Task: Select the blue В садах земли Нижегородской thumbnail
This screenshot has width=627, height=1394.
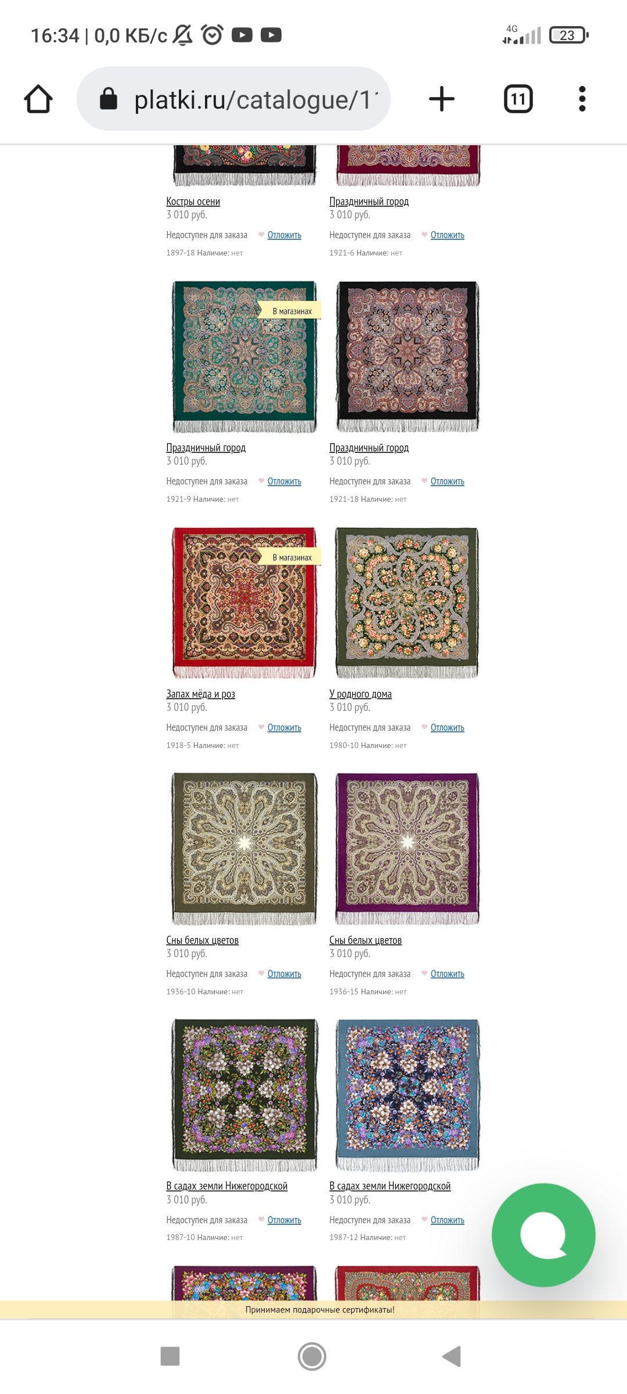Action: coord(408,1095)
